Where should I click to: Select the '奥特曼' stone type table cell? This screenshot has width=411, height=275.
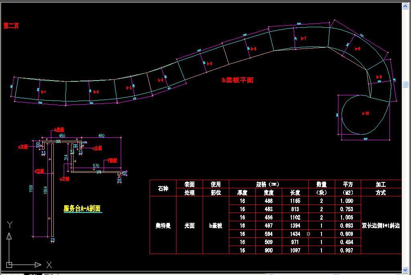pos(163,226)
